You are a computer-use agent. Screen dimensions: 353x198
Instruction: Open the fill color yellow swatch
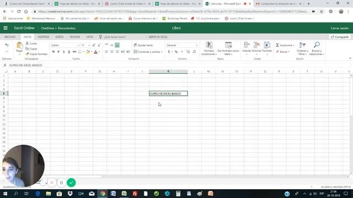[88, 52]
